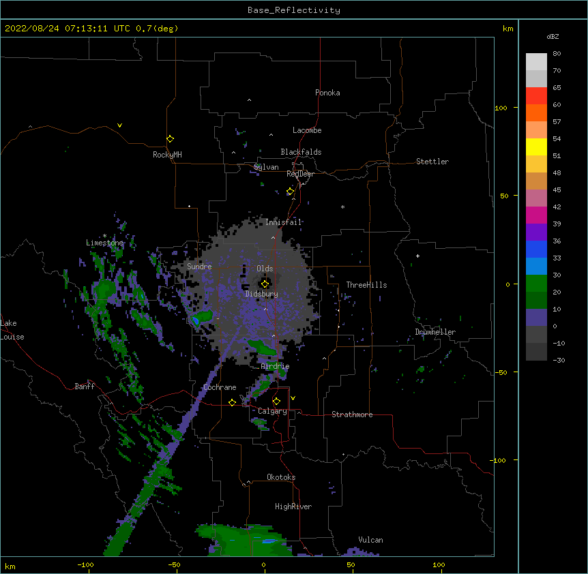Click the Okotoks city label
The height and width of the screenshot is (574, 588).
(x=281, y=477)
